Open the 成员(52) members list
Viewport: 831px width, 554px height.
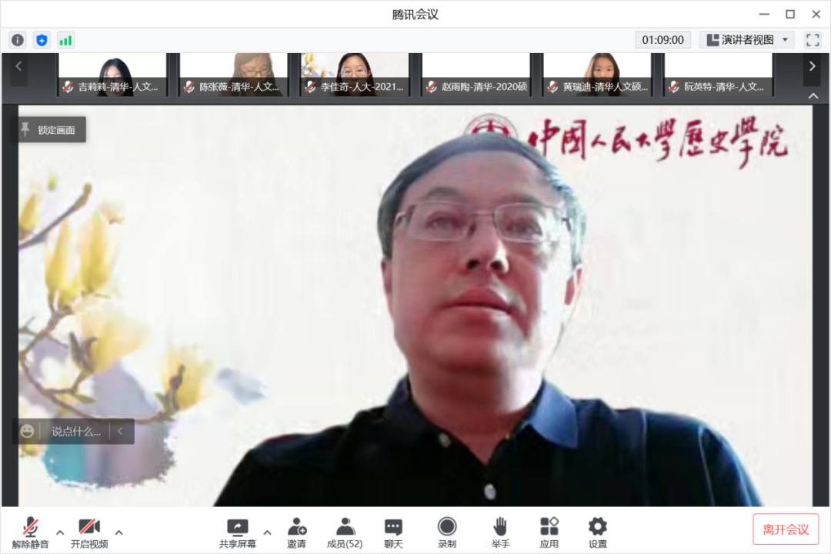pyautogui.click(x=345, y=532)
